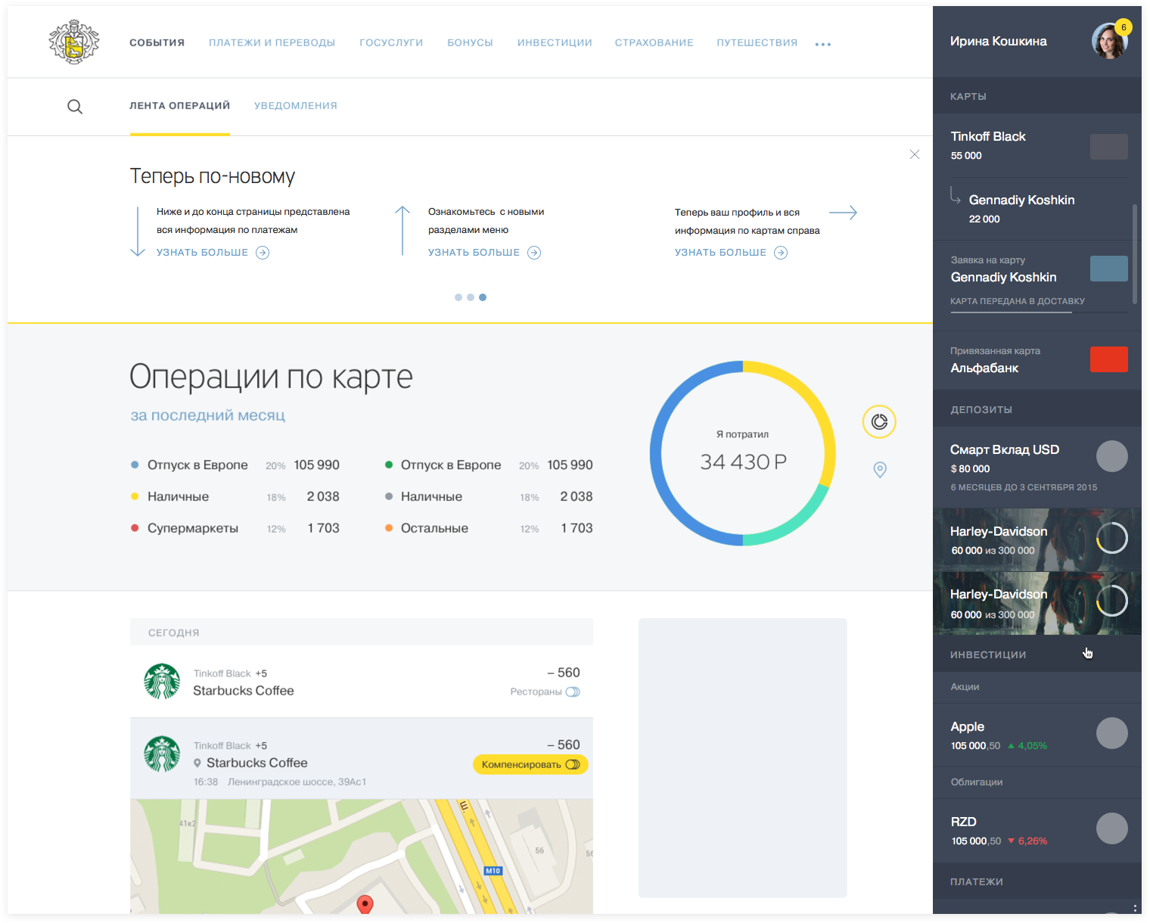The height and width of the screenshot is (923, 1150).
Task: Click the red marker on the map
Action: pos(365,904)
